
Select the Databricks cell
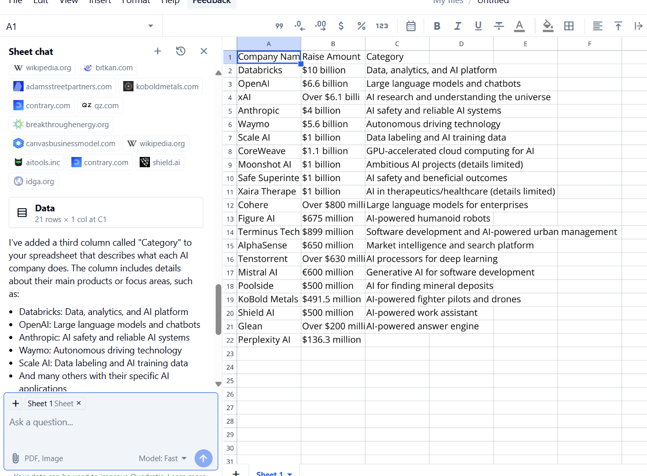[269, 70]
